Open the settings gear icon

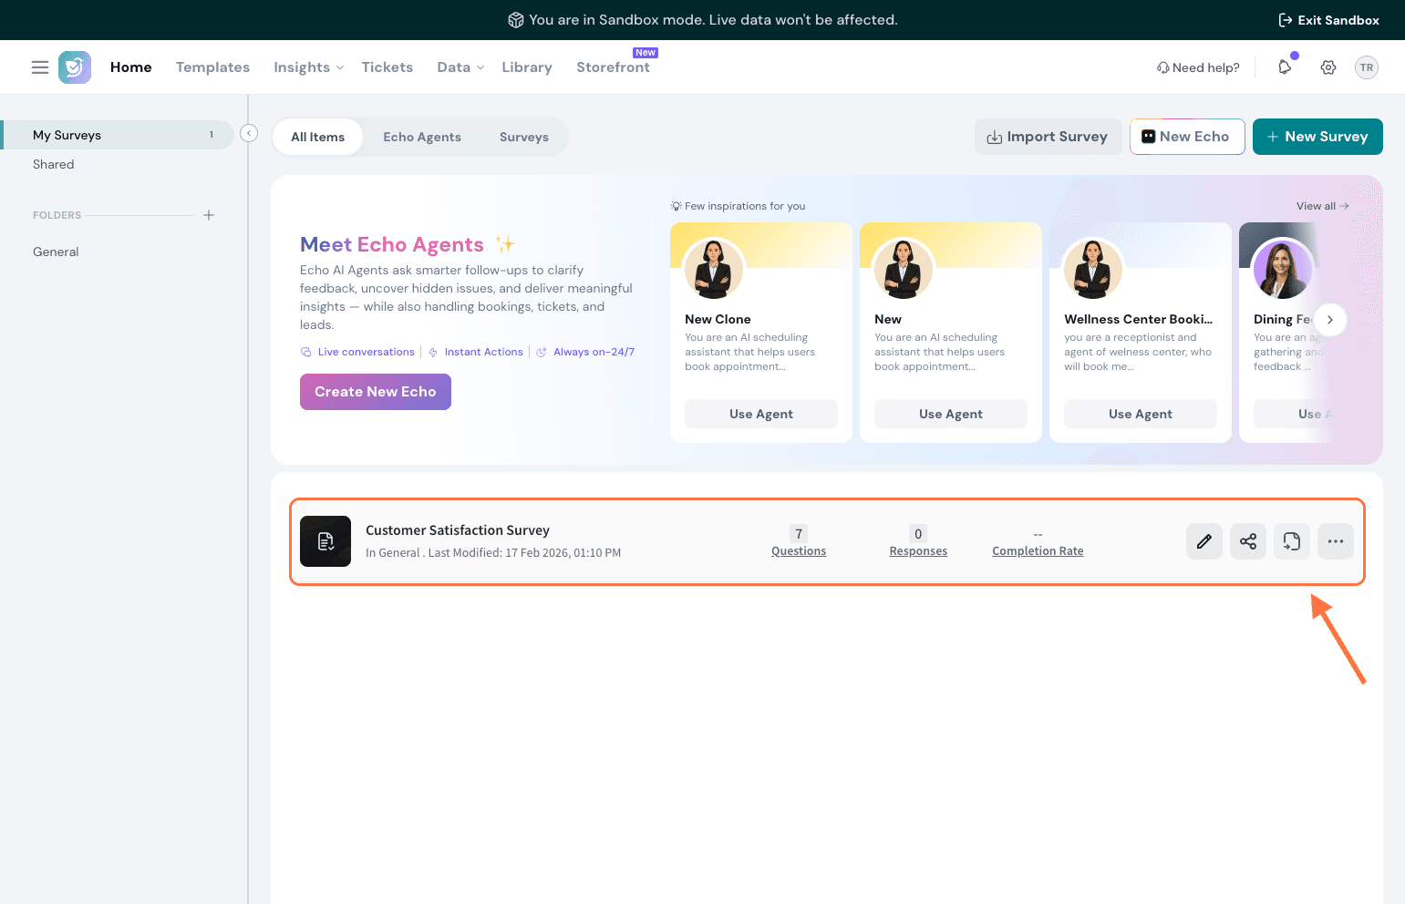[x=1328, y=67]
